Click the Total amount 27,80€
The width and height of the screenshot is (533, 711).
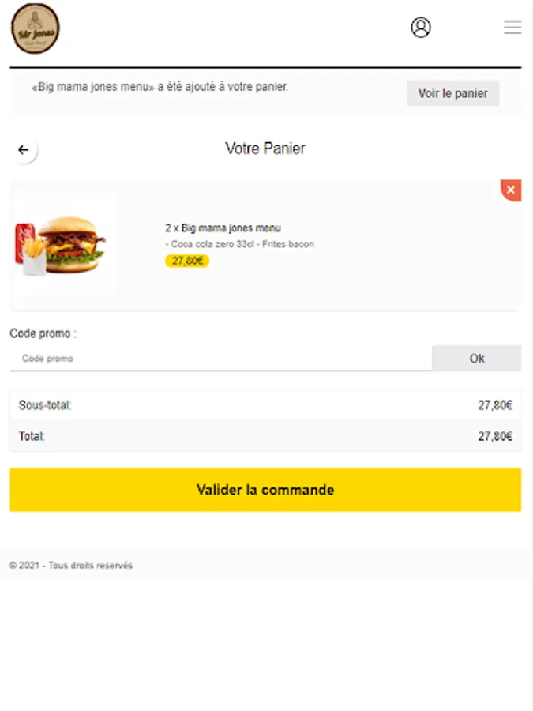[494, 436]
